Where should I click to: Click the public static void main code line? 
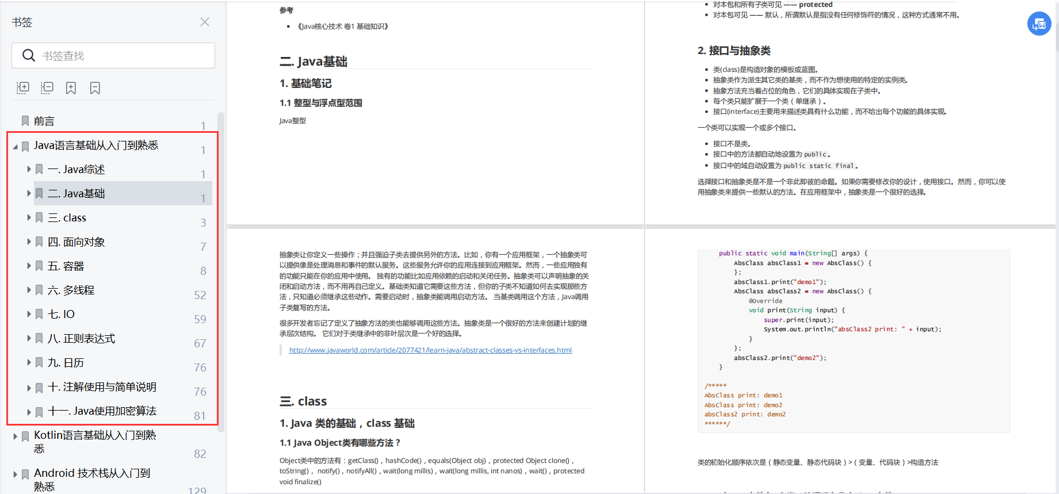(793, 253)
